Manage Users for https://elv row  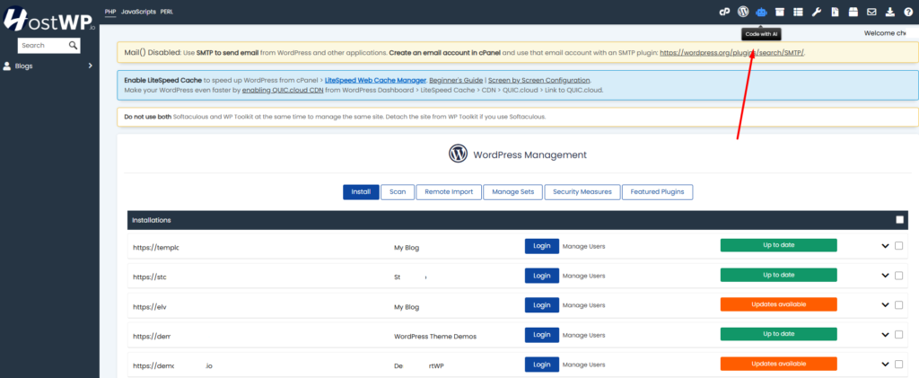pyautogui.click(x=583, y=305)
